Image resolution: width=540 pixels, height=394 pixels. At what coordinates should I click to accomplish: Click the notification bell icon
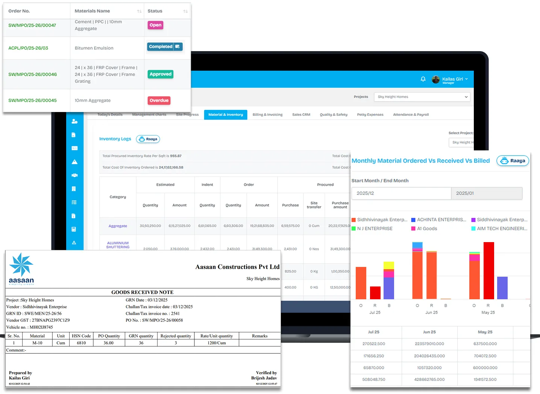tap(423, 79)
